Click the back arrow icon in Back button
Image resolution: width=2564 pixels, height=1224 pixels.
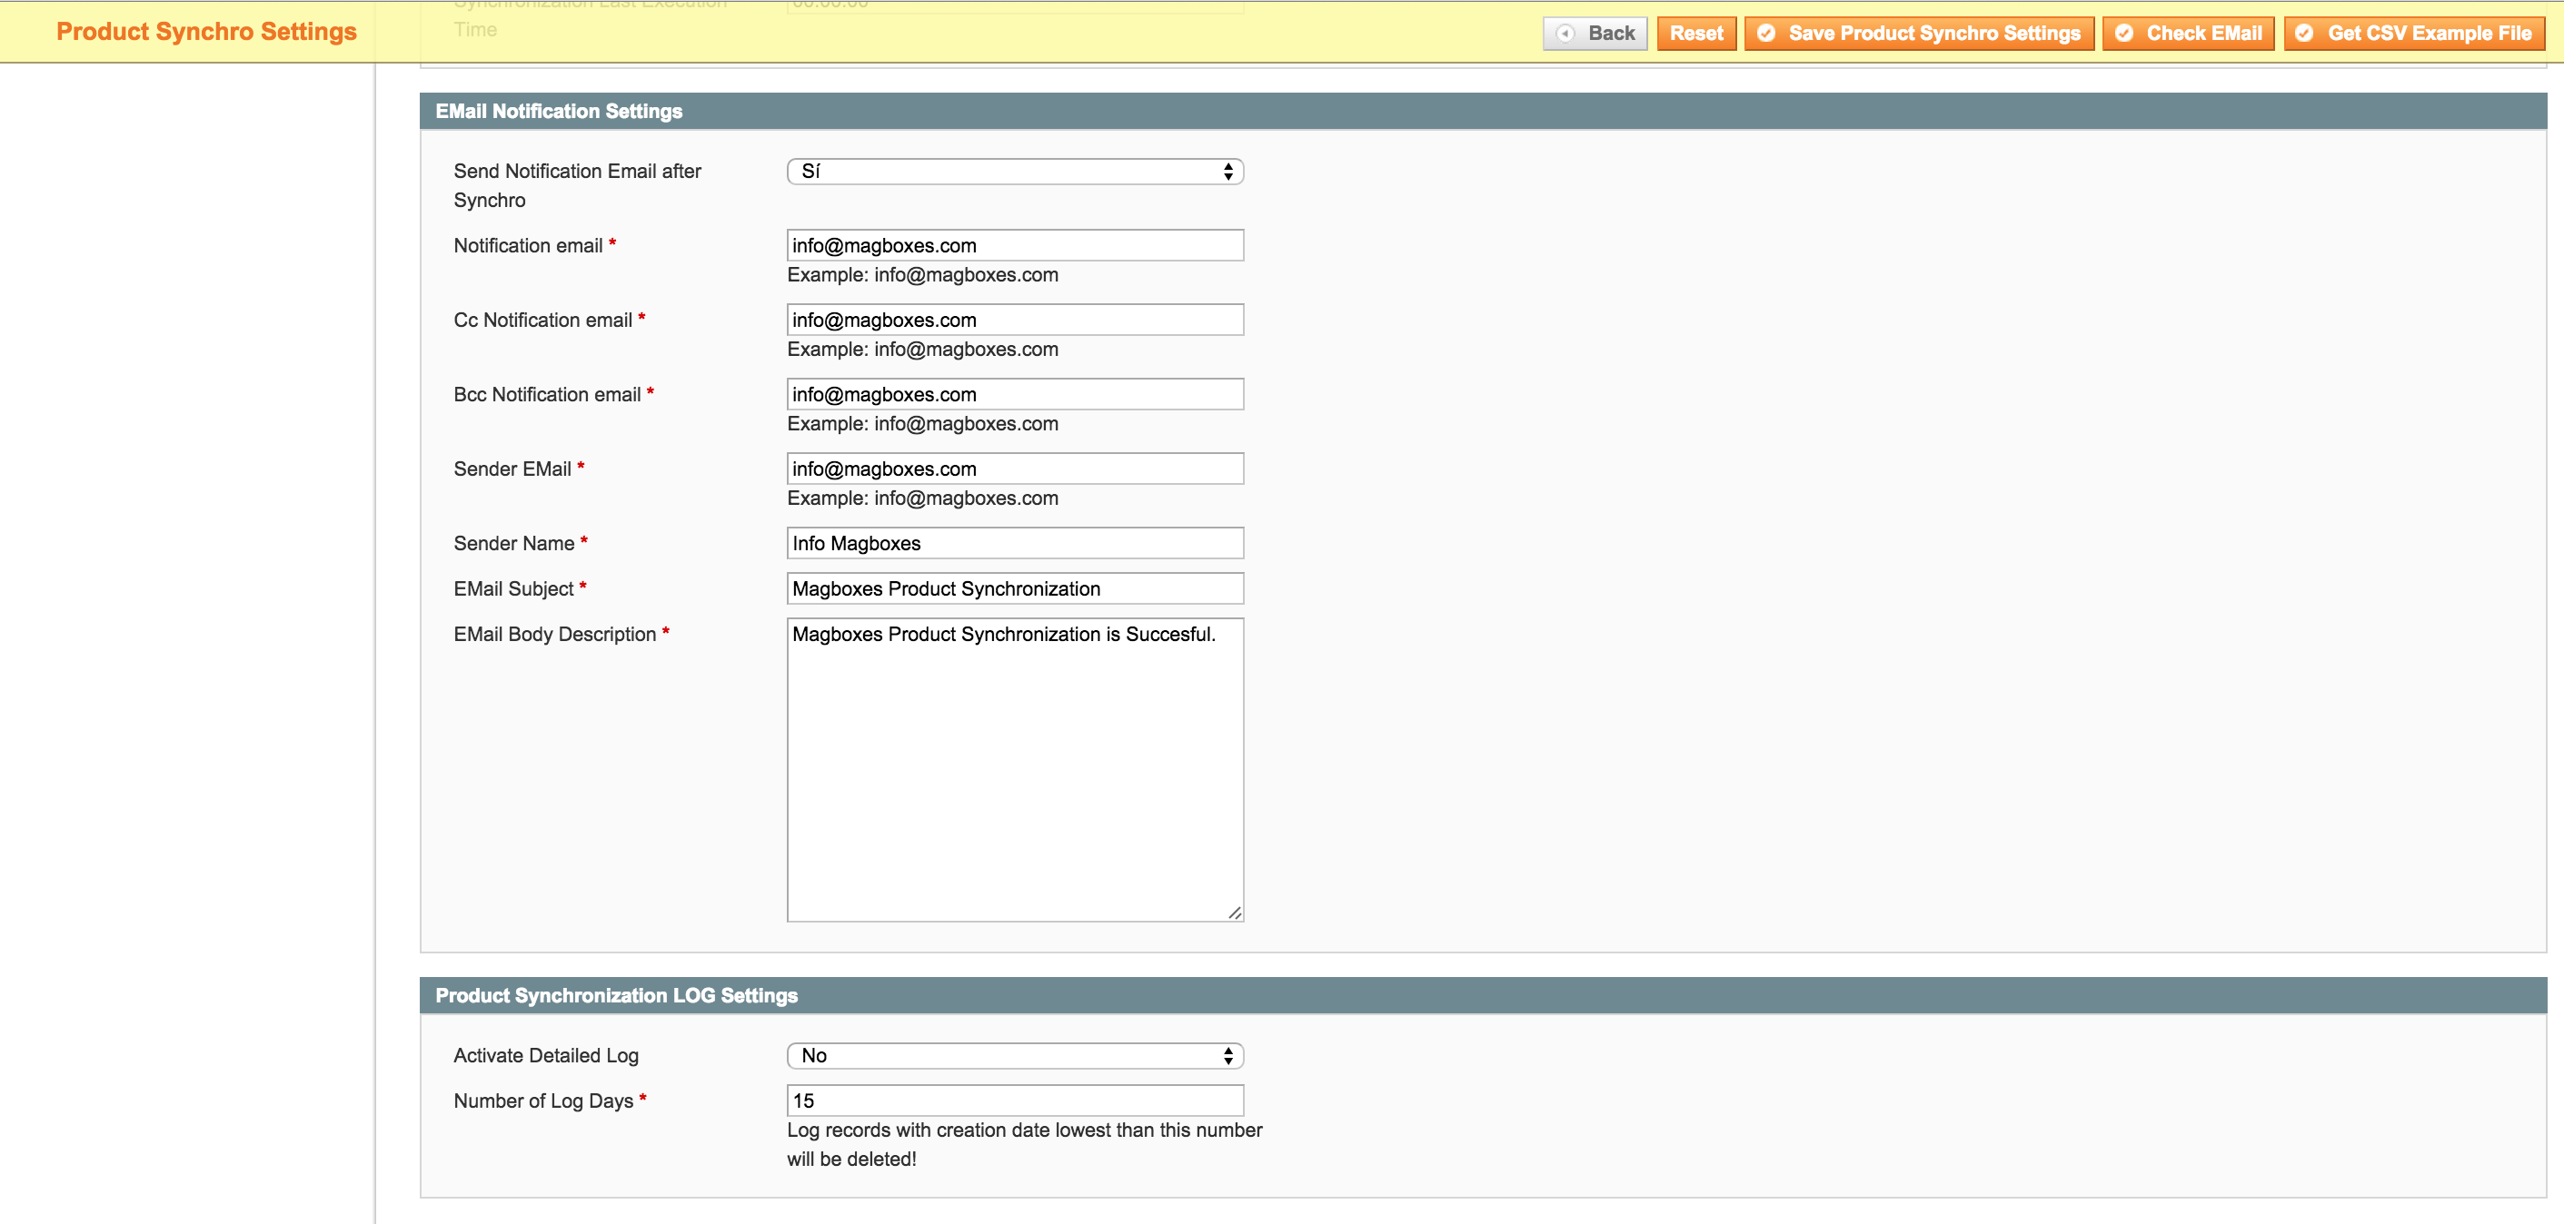pyautogui.click(x=1565, y=33)
